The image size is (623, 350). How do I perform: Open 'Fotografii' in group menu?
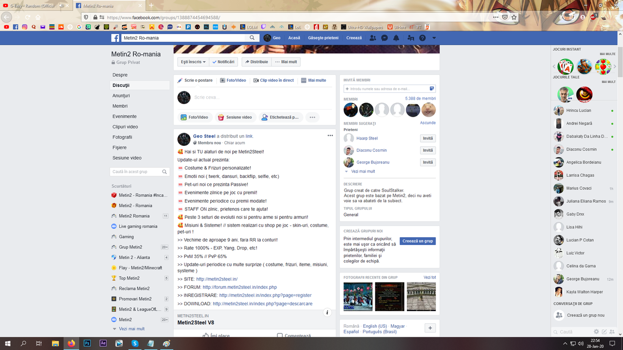coord(122,137)
